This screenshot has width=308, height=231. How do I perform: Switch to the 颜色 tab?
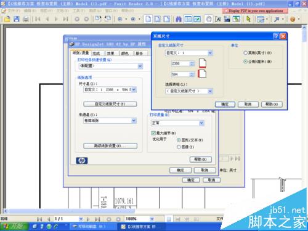[x=125, y=54]
